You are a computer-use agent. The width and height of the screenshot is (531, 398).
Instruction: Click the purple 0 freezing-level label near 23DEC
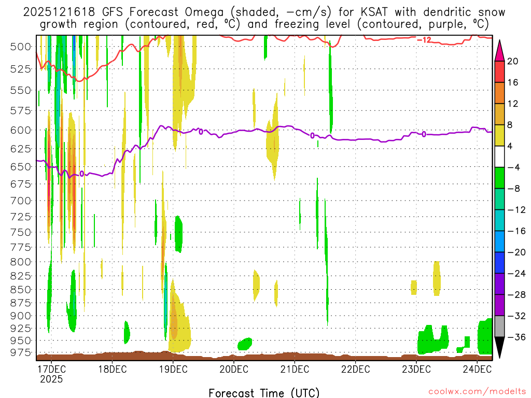(x=424, y=134)
